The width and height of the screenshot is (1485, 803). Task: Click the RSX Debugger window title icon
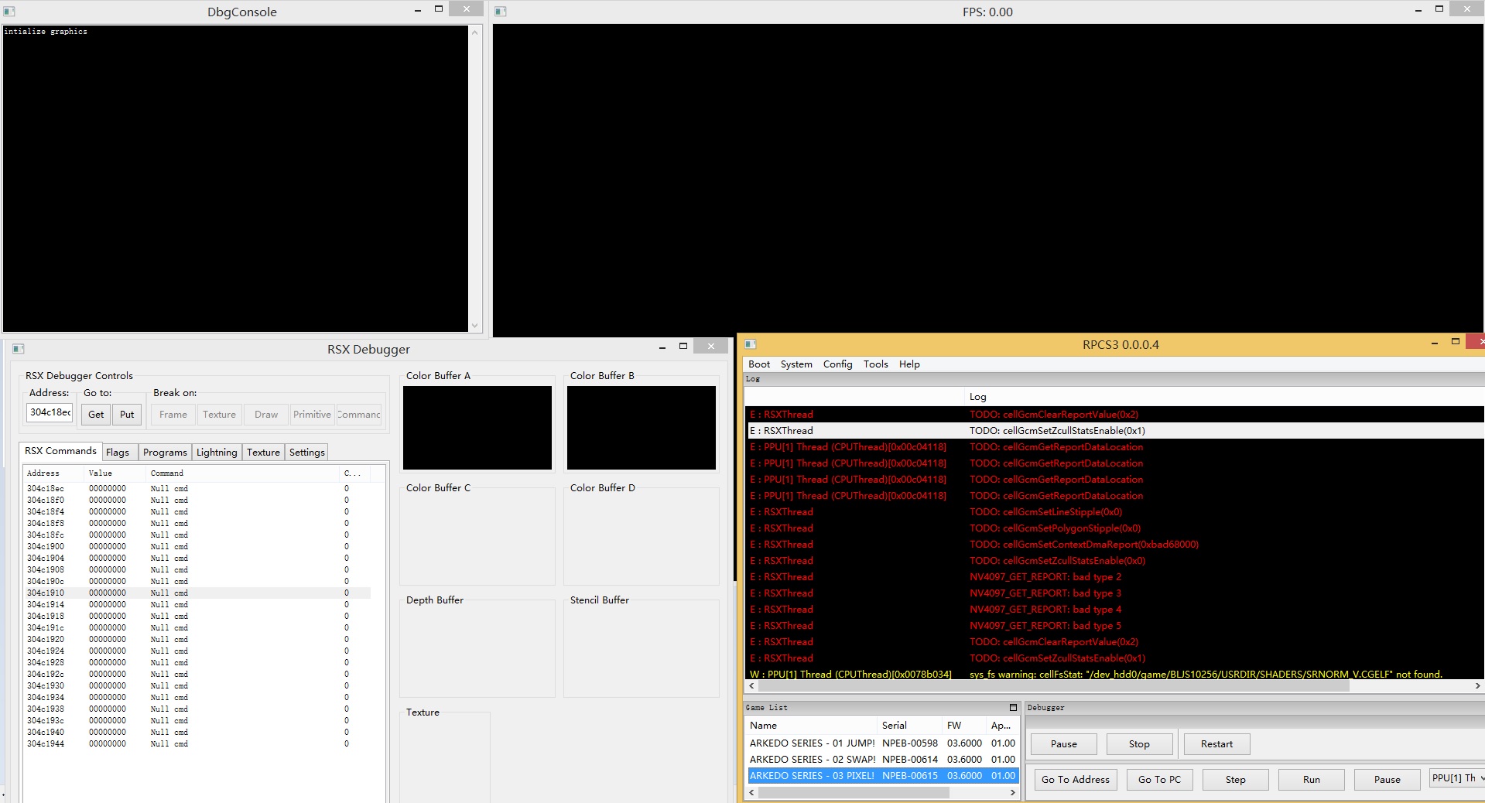[19, 349]
